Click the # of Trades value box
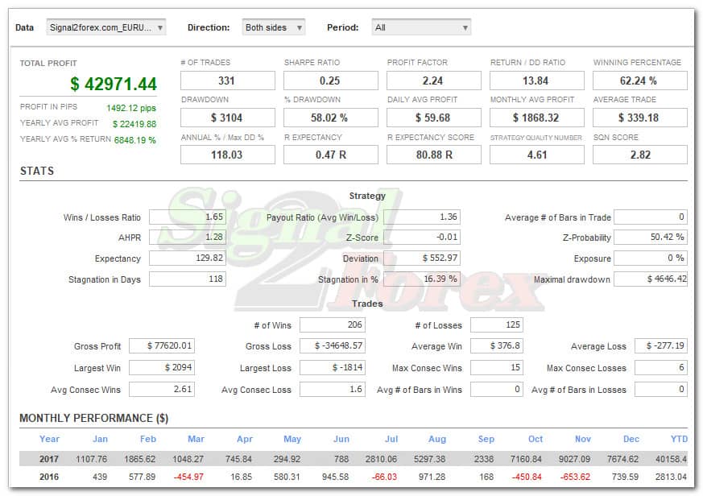 click(227, 81)
